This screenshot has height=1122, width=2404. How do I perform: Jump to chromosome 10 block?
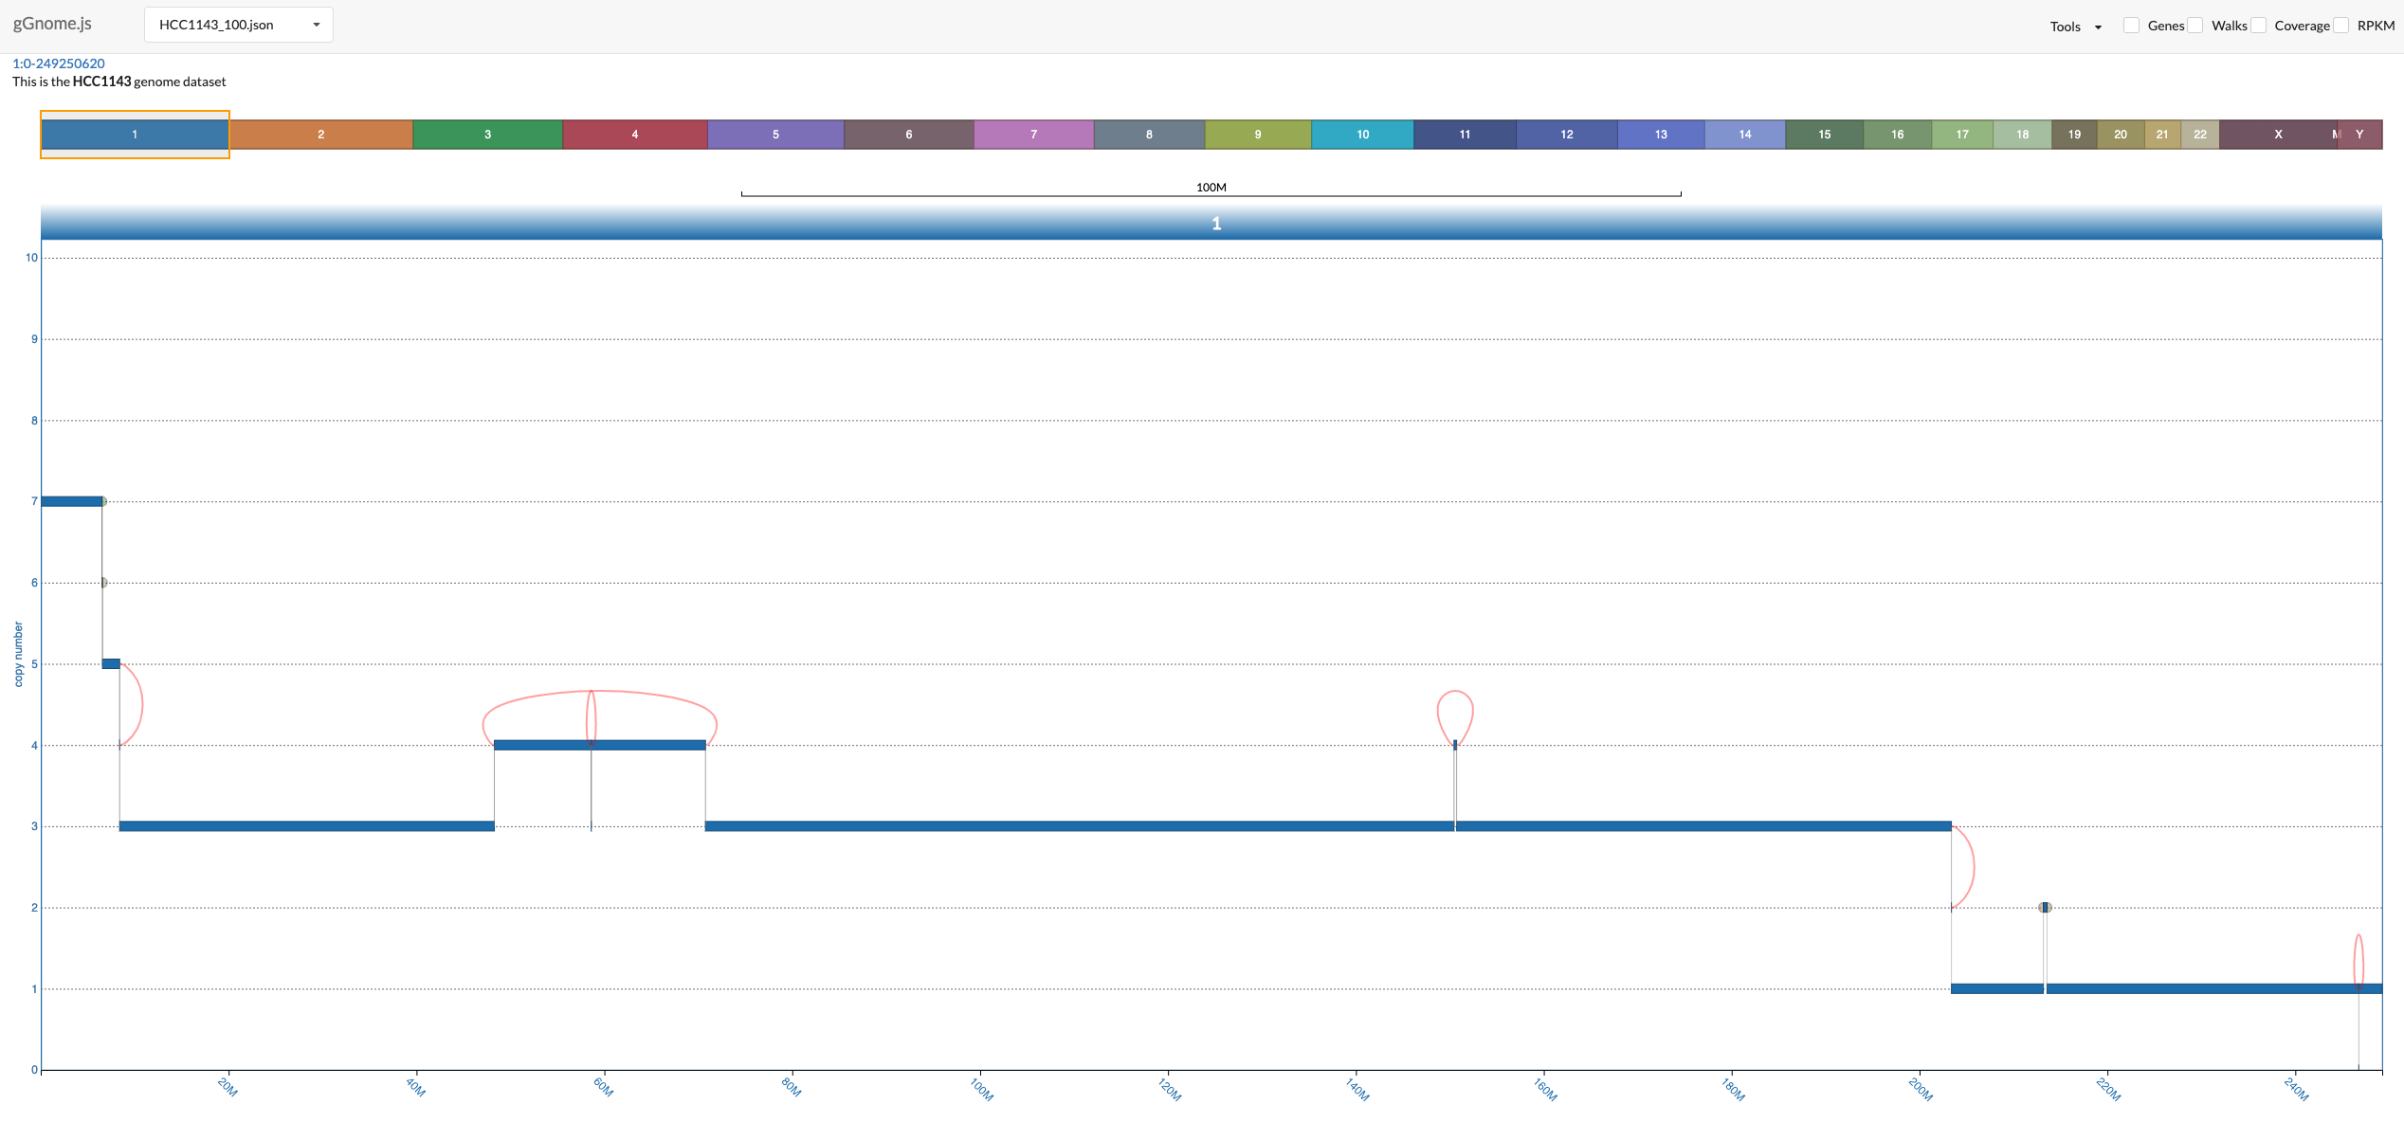(x=1362, y=135)
